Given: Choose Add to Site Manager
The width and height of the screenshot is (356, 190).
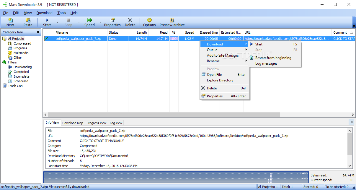Looking at the screenshot, I should pos(225,55).
